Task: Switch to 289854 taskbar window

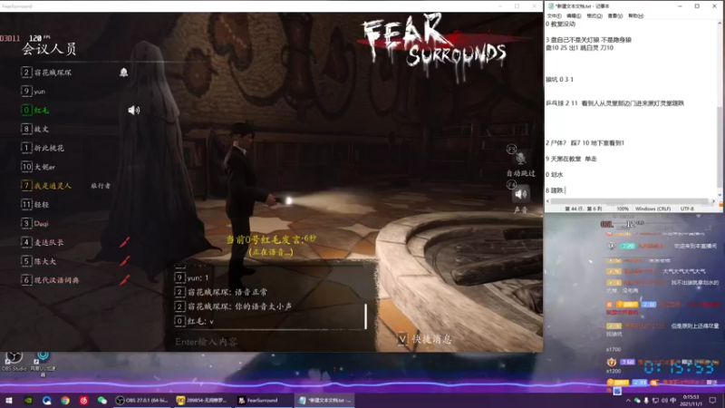Action: point(201,400)
